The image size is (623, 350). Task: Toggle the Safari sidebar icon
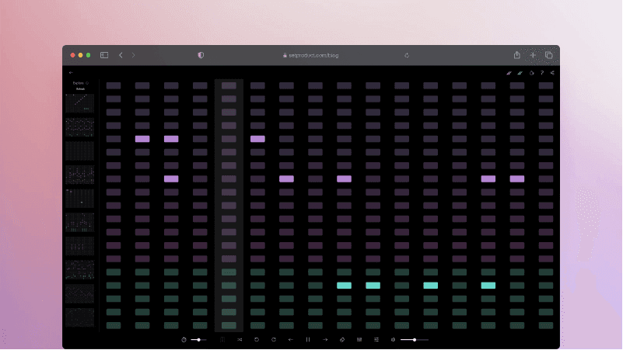(x=104, y=55)
